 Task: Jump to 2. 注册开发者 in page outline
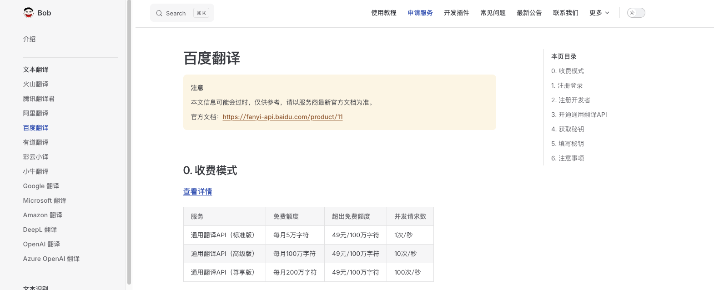[571, 100]
